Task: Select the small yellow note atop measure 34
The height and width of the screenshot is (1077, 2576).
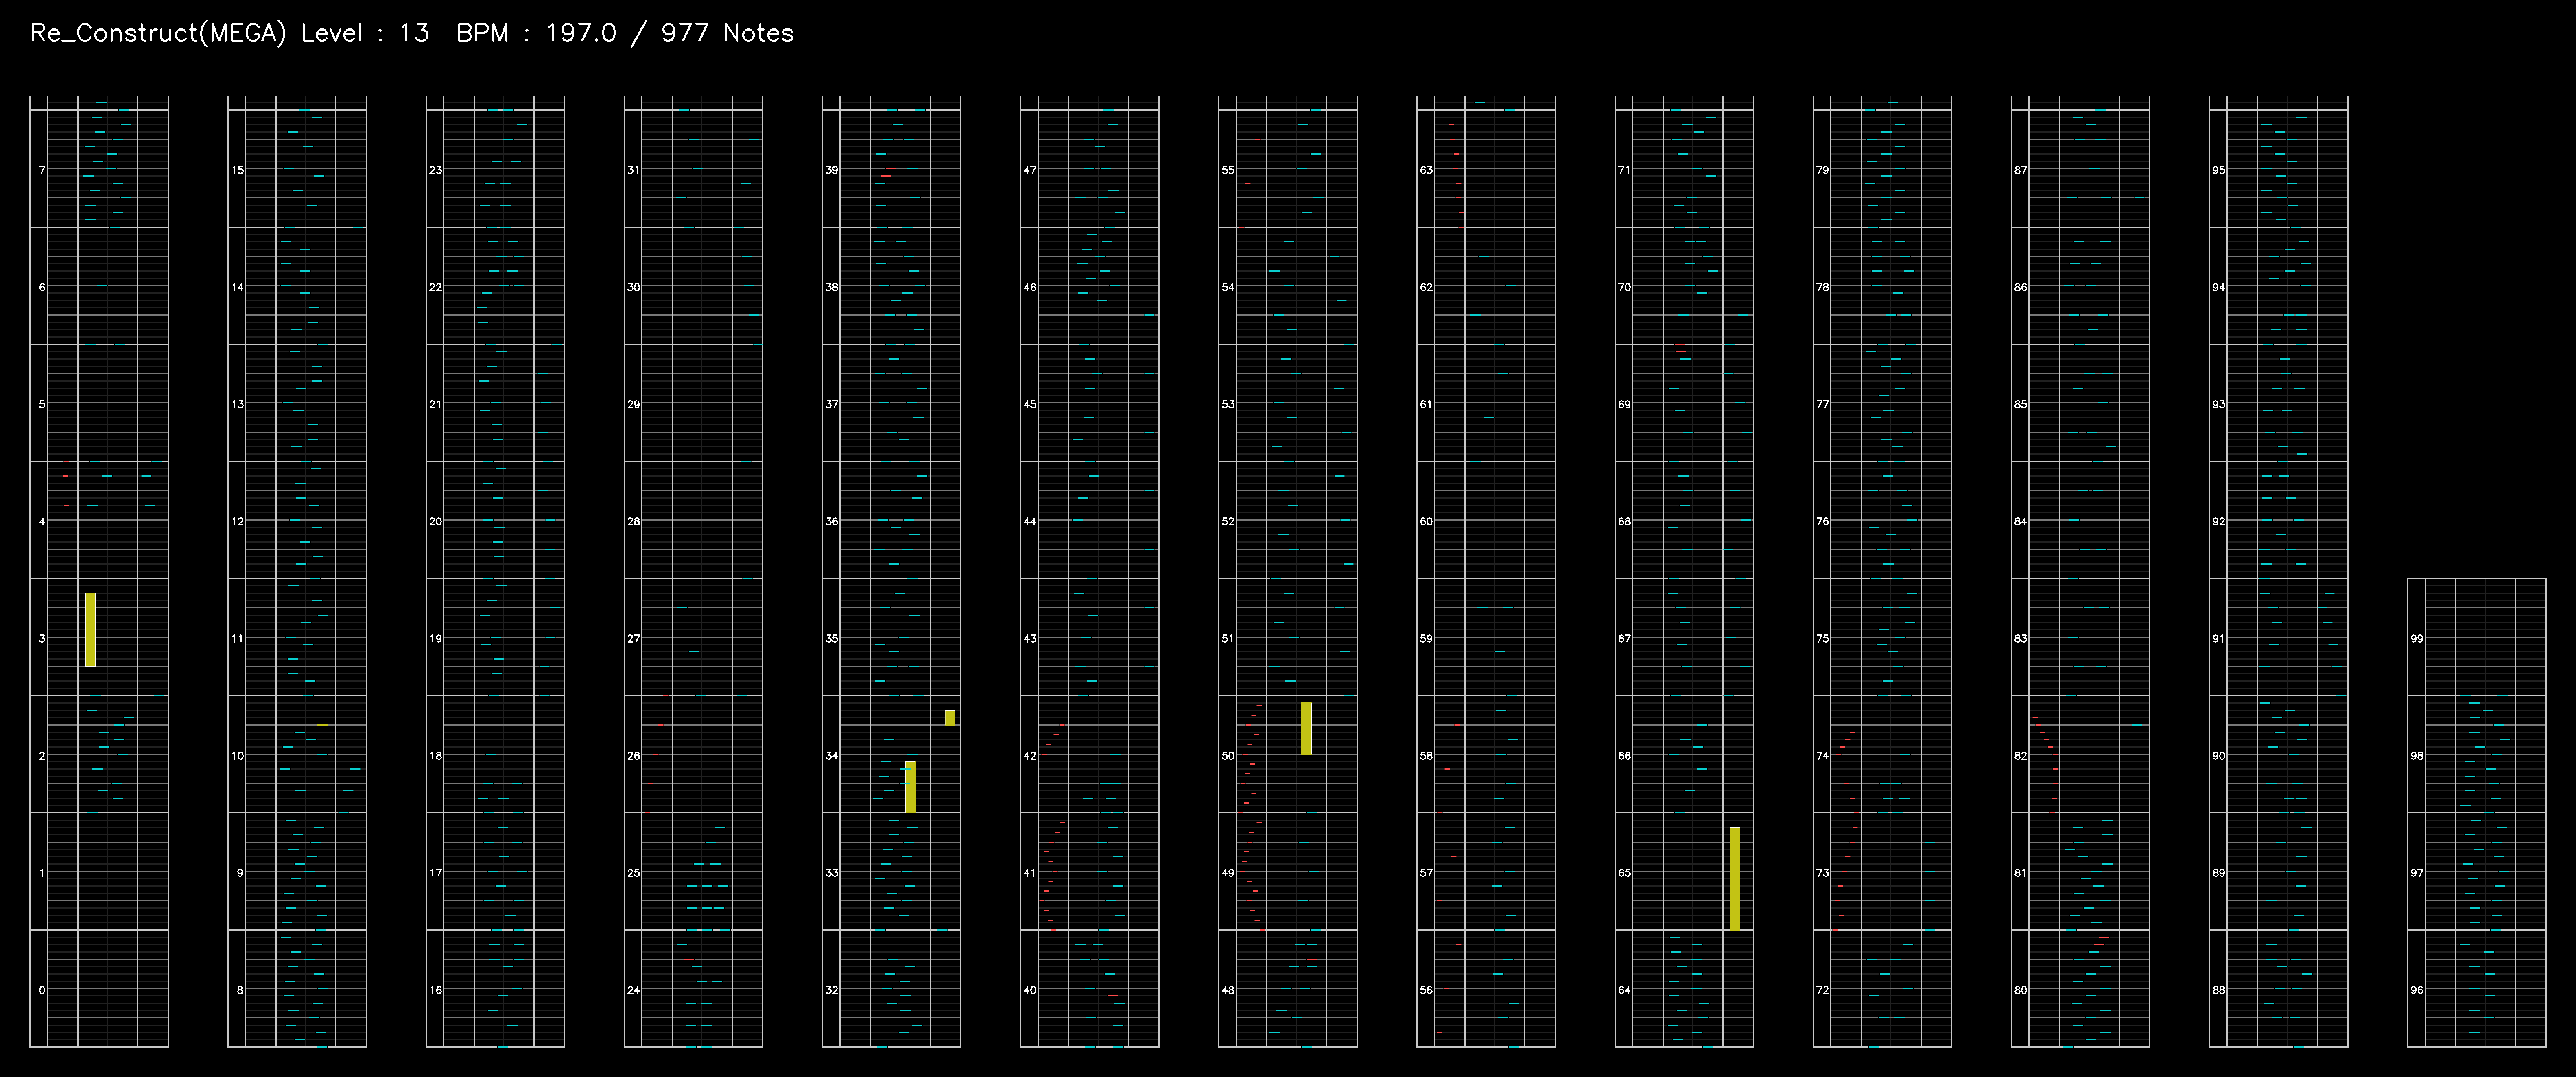Action: (950, 717)
